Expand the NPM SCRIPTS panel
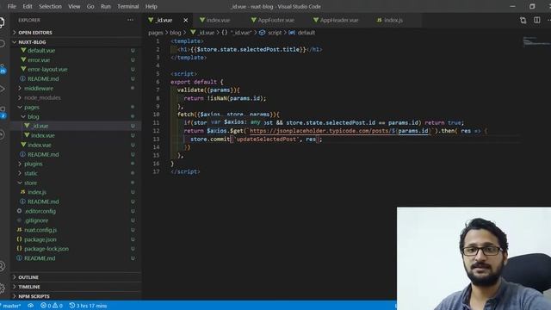The width and height of the screenshot is (551, 310). [77, 296]
